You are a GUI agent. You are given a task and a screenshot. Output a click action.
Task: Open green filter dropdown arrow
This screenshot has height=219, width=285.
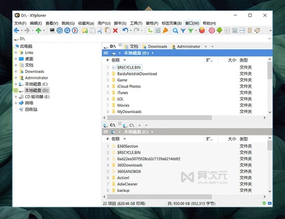tap(196, 30)
